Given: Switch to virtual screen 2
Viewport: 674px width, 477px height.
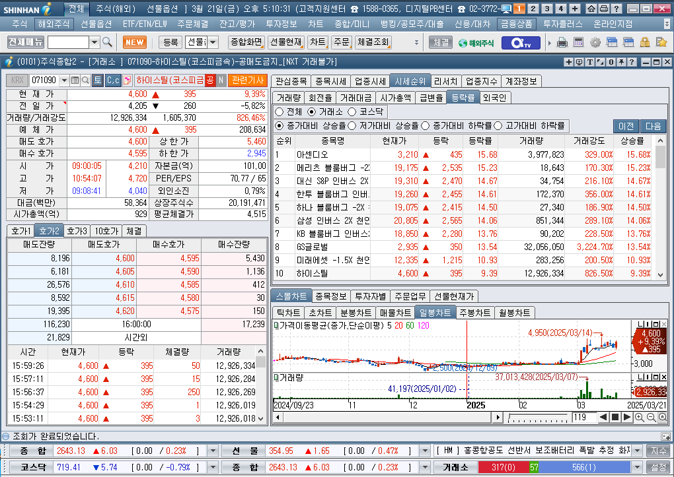Looking at the screenshot, I should point(533,9).
